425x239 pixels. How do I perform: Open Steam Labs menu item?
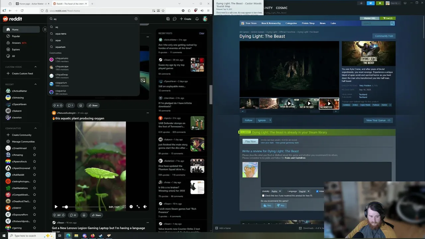(333, 23)
